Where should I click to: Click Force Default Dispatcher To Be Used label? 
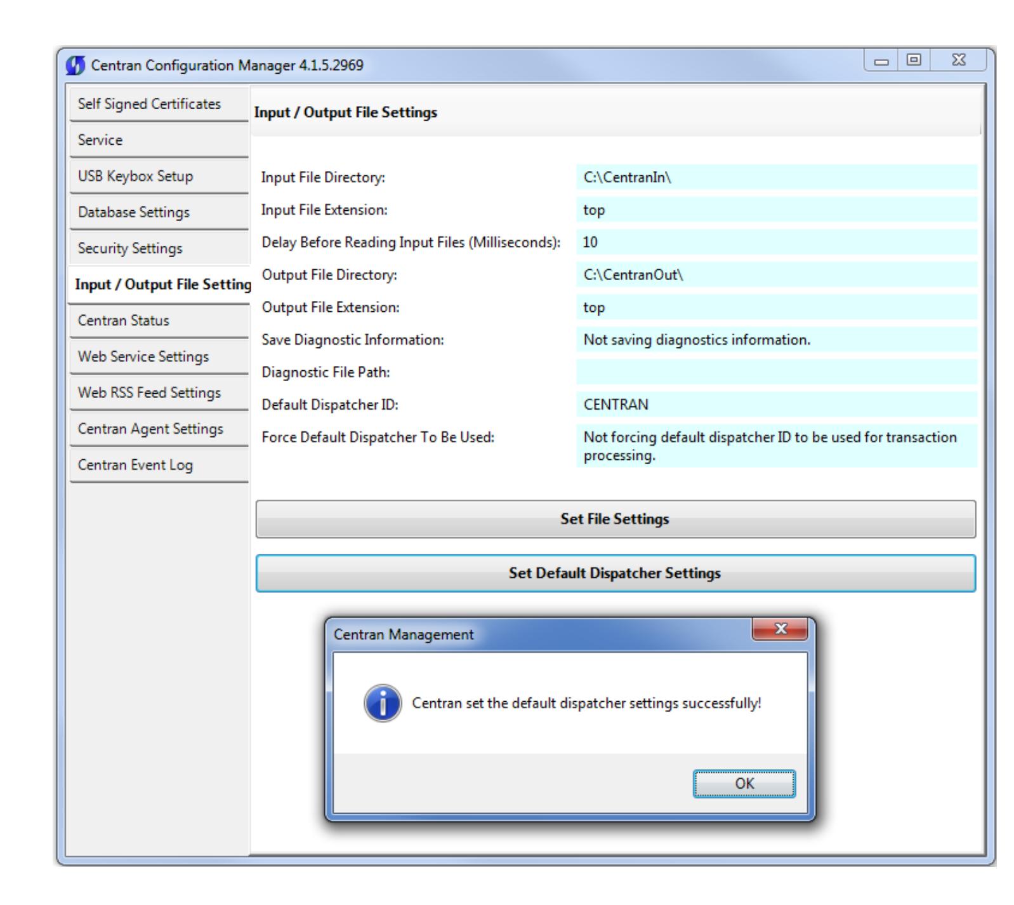pyautogui.click(x=378, y=438)
